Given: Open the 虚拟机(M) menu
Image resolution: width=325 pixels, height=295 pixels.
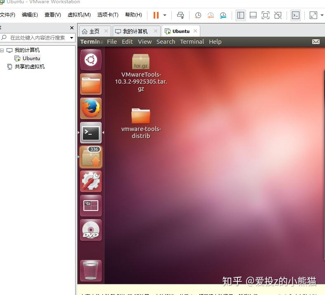Looking at the screenshot, I should 79,15.
